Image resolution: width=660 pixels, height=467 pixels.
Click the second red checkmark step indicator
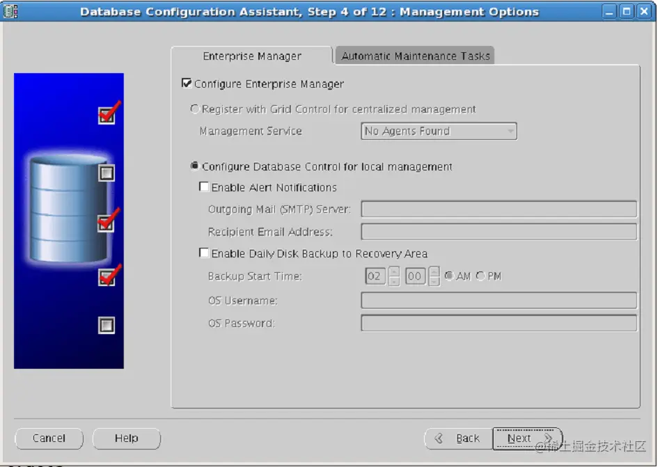click(x=107, y=223)
